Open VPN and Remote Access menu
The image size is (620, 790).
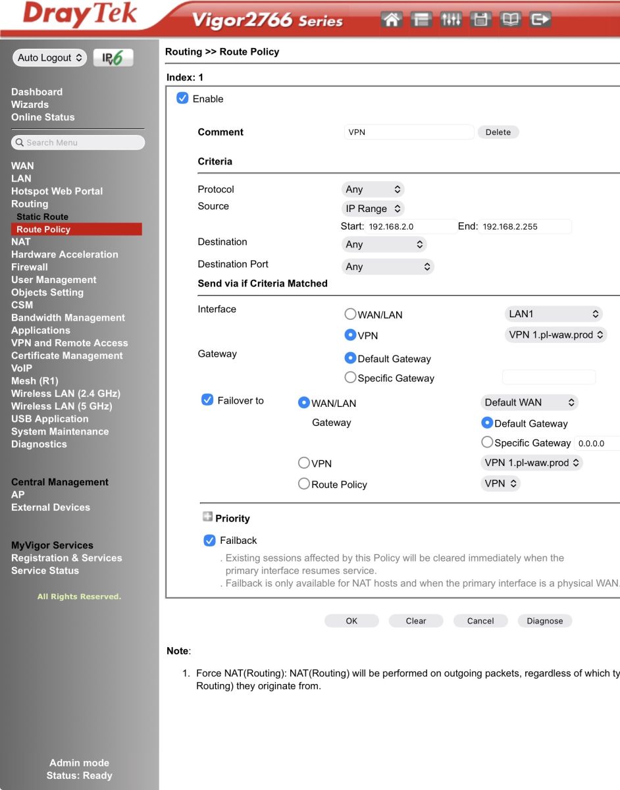(70, 343)
